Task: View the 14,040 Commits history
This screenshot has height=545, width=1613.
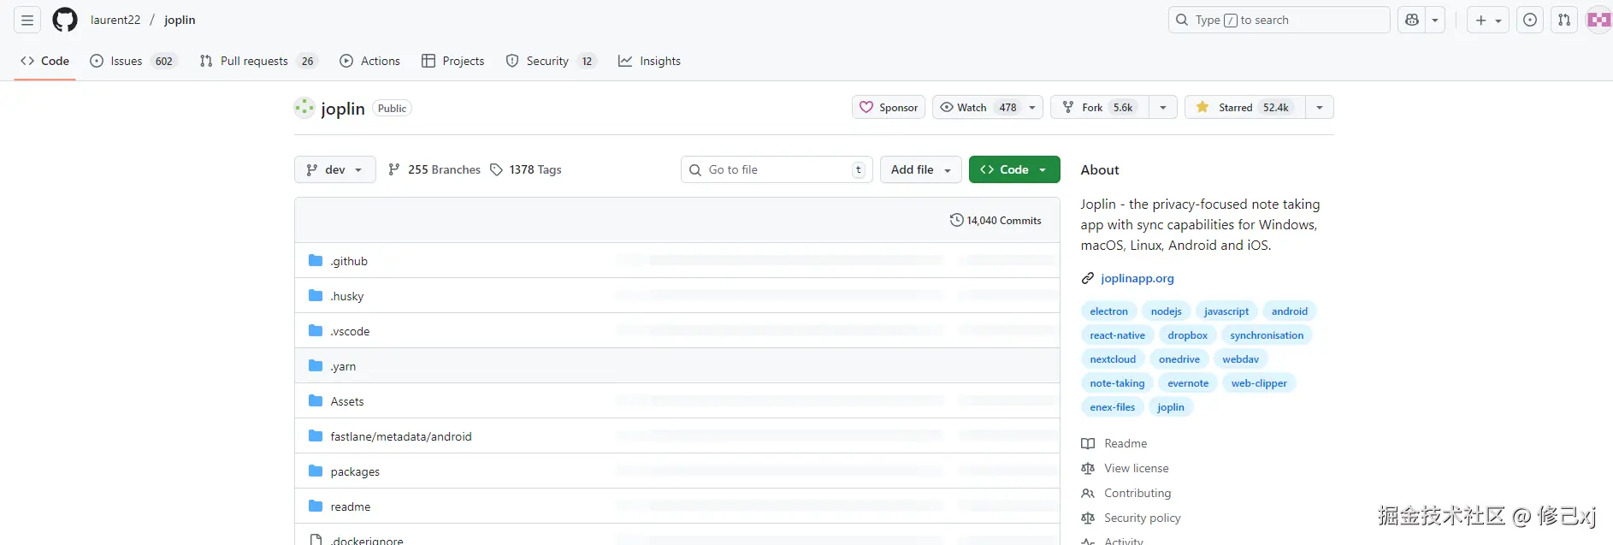Action: [996, 220]
